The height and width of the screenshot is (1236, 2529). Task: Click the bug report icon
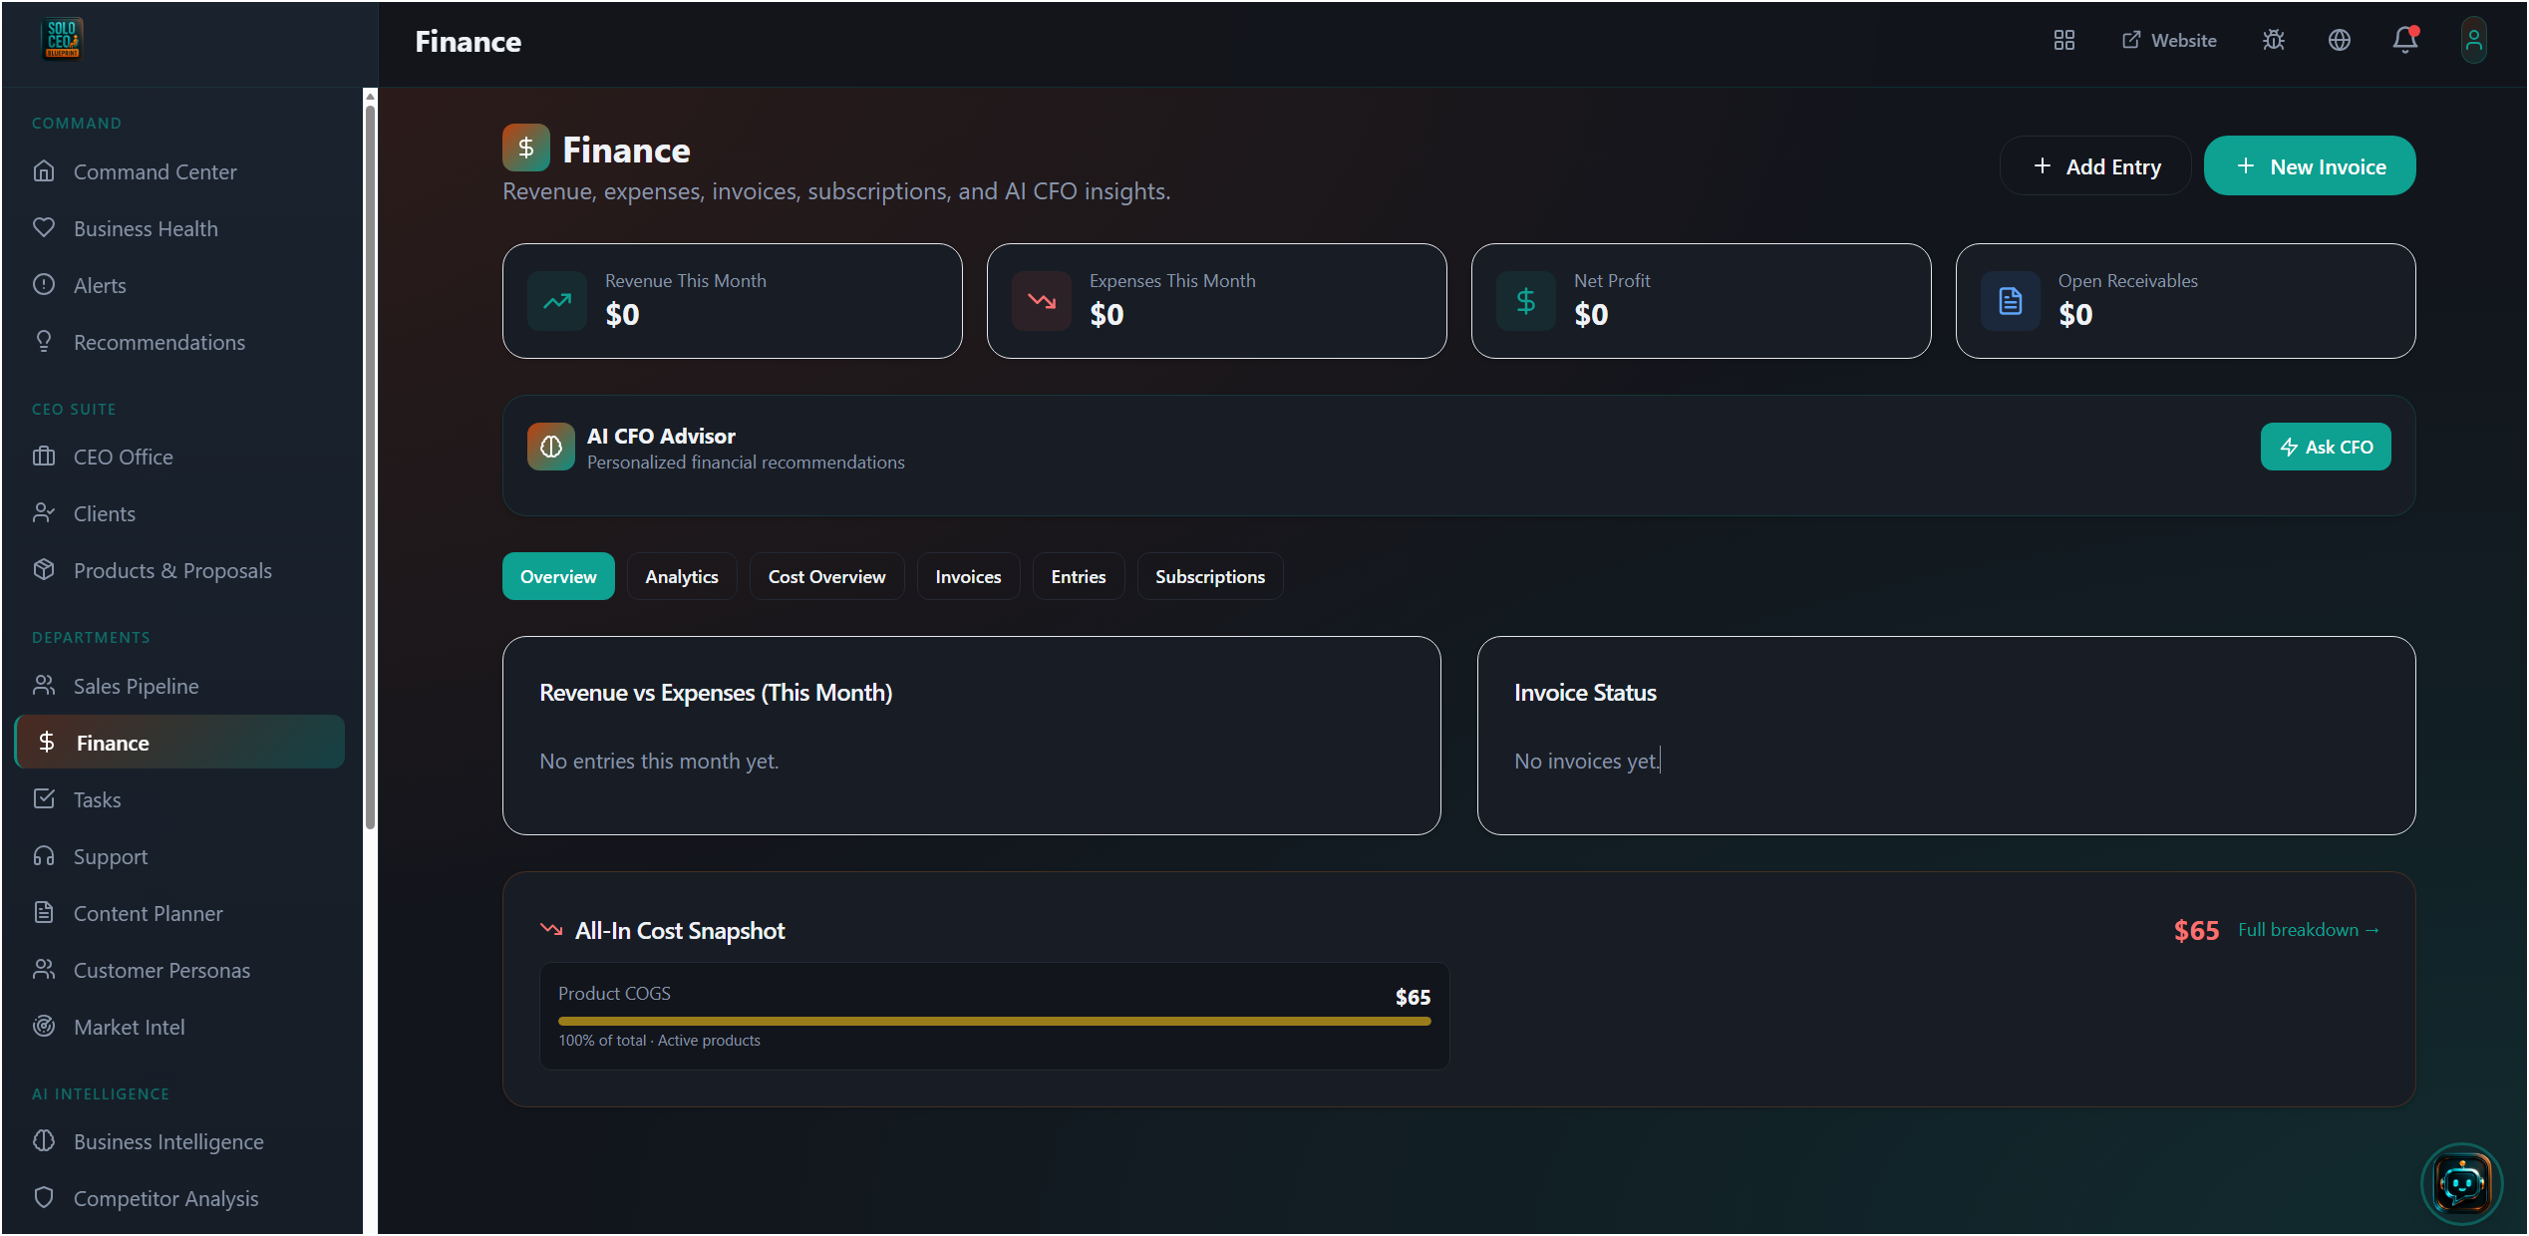pos(2273,40)
